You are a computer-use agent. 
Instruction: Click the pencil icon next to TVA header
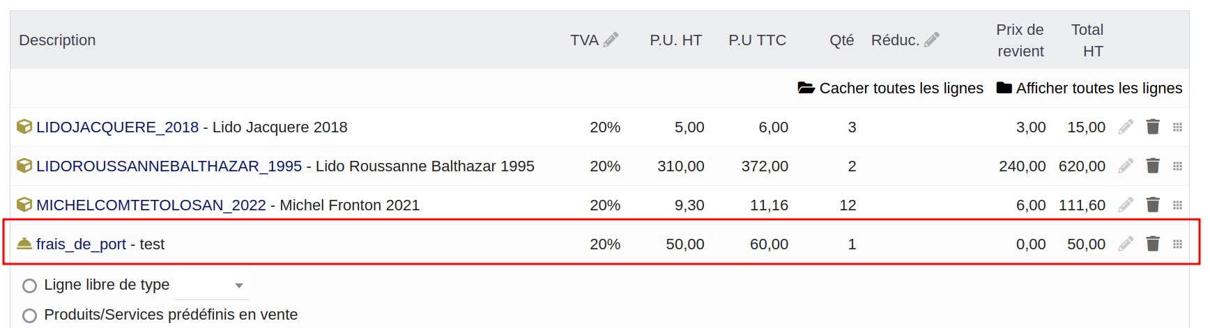click(x=611, y=40)
